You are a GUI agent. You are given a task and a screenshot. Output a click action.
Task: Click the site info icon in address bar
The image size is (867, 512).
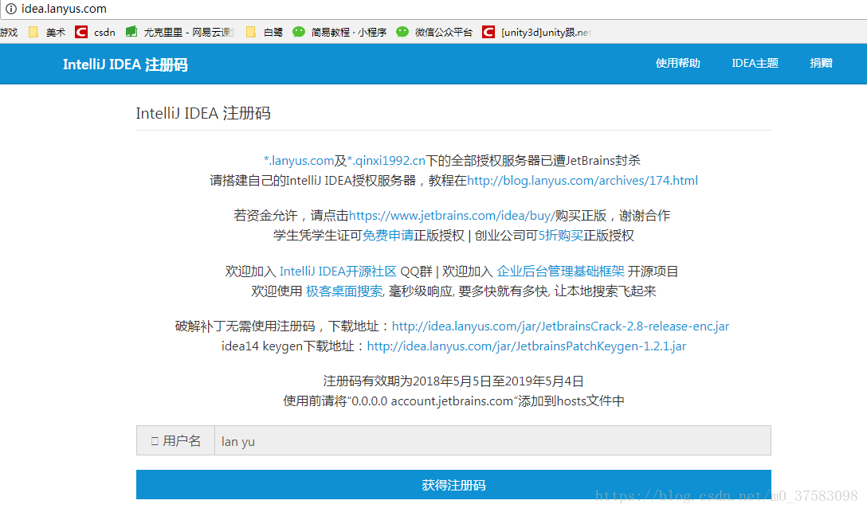10,9
